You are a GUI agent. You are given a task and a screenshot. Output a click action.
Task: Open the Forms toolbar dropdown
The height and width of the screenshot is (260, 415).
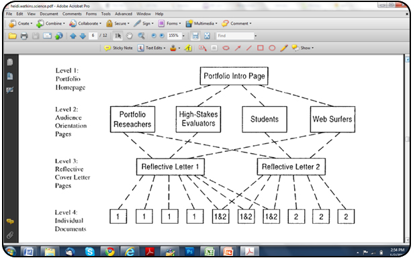click(169, 24)
